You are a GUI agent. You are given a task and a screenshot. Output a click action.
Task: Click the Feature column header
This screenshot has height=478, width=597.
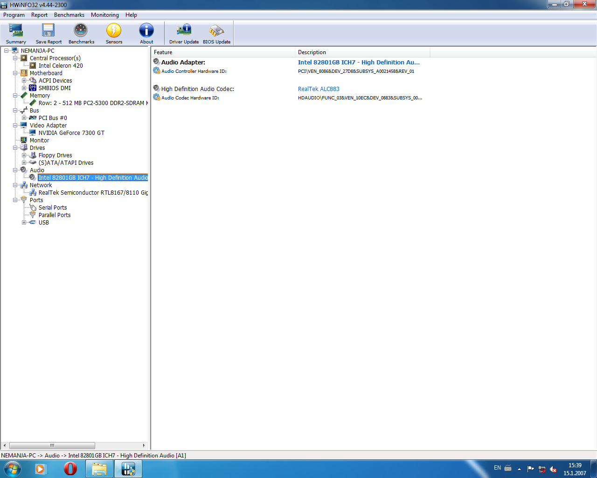coord(223,52)
